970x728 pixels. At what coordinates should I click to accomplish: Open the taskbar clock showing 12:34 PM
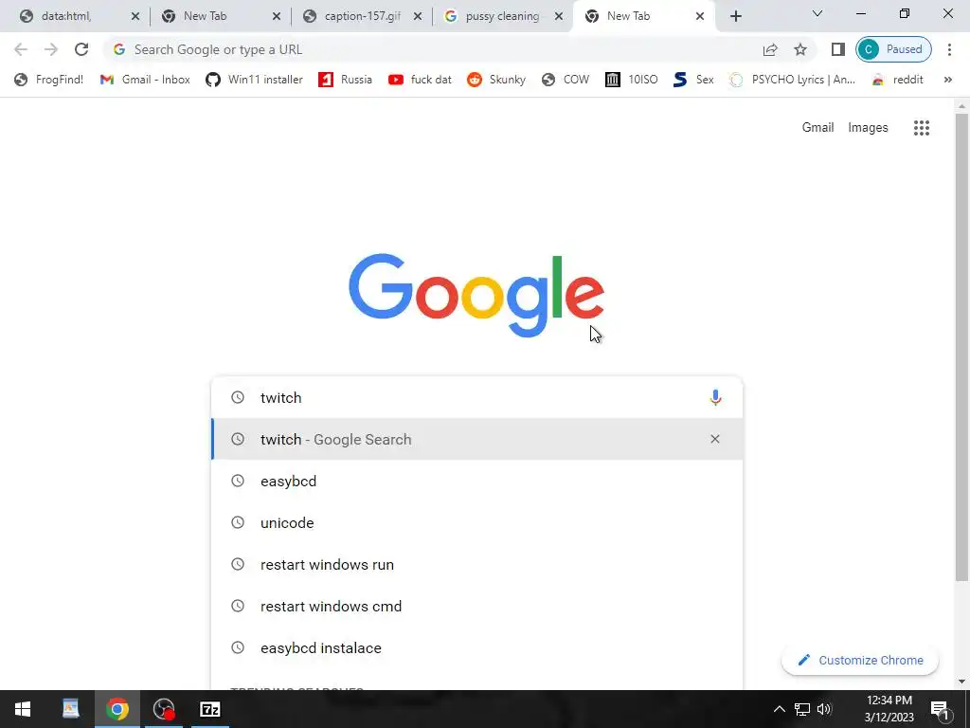(x=889, y=709)
